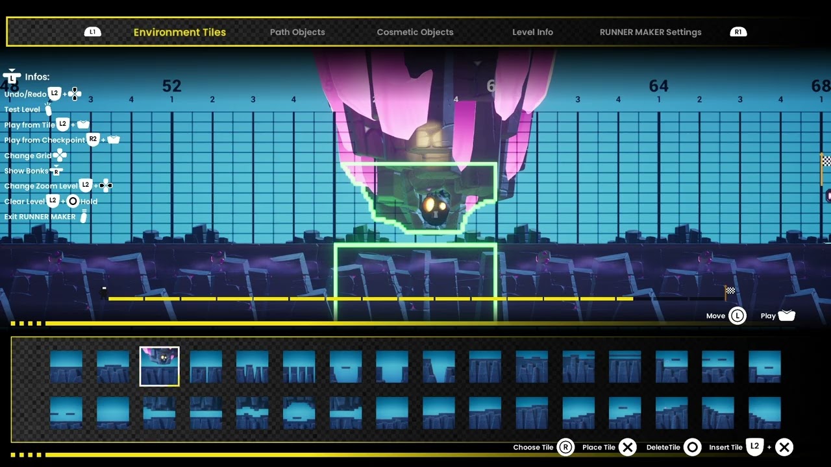Screen dimensions: 831x467
Task: Click d-pad icon on Change Zoom Level row
Action: tap(106, 186)
